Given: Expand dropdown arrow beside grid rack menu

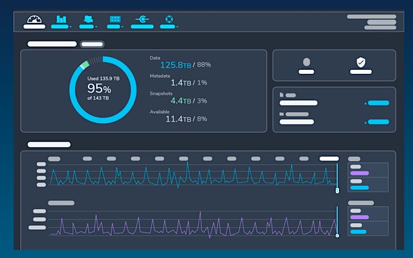Looking at the screenshot, I should click(x=122, y=27).
